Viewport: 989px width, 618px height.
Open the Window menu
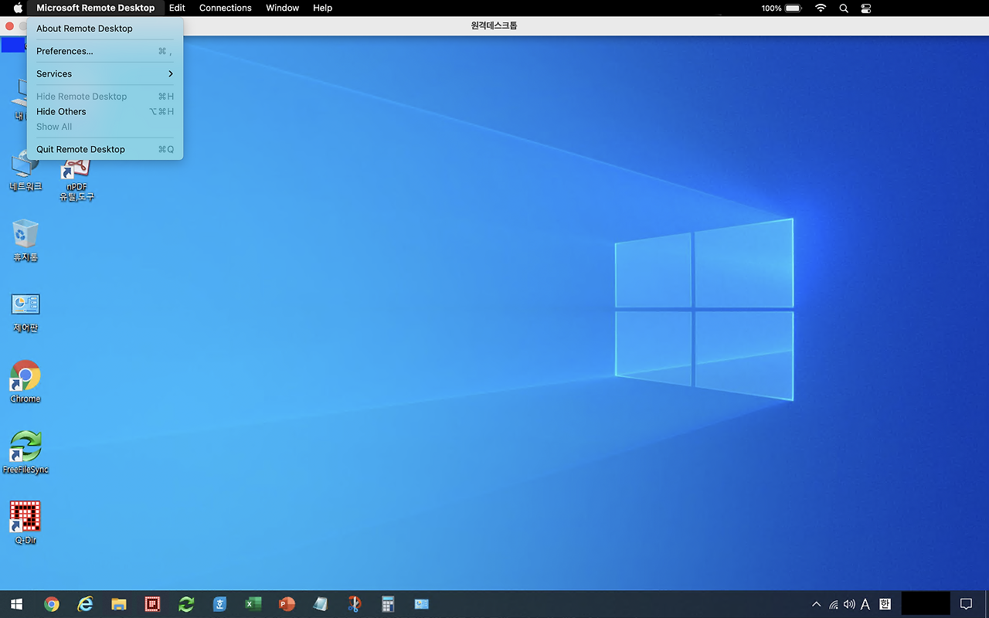point(282,8)
